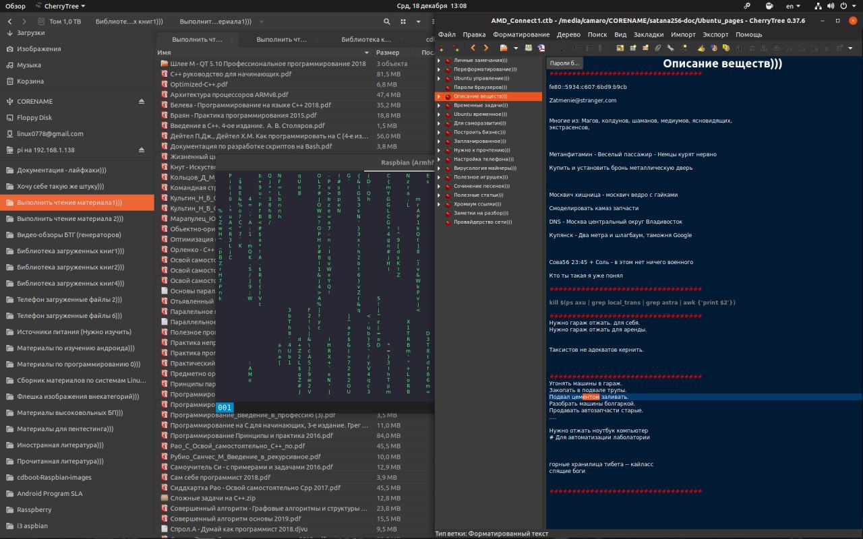Go back to previously visited node
Viewport: 863px width, 539px height.
473,48
